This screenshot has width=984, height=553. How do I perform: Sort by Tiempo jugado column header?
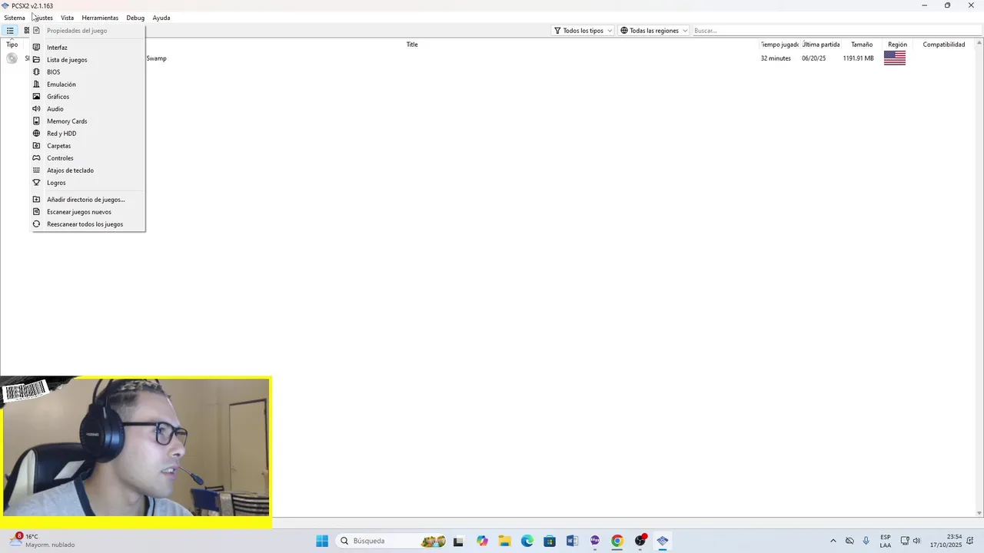pos(780,45)
